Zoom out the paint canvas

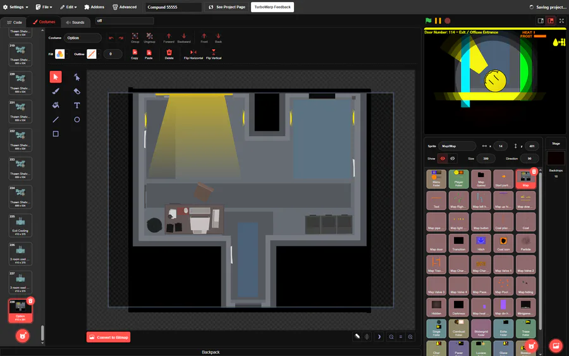tap(391, 337)
